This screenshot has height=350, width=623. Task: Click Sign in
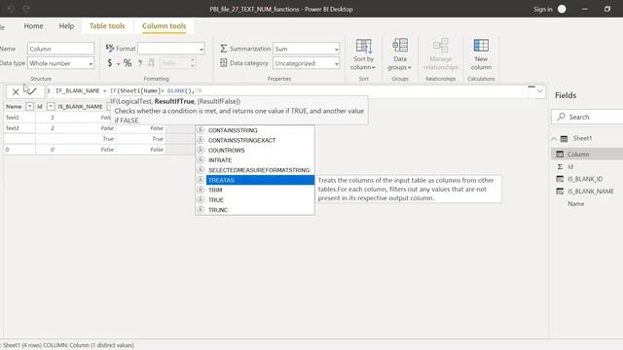click(542, 9)
